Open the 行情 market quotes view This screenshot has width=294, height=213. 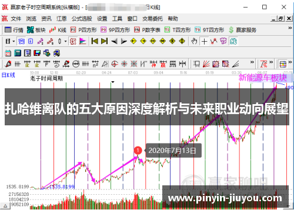pos(14,30)
